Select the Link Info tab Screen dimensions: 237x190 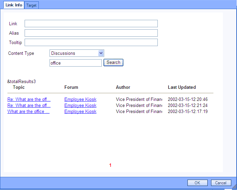tap(14, 5)
